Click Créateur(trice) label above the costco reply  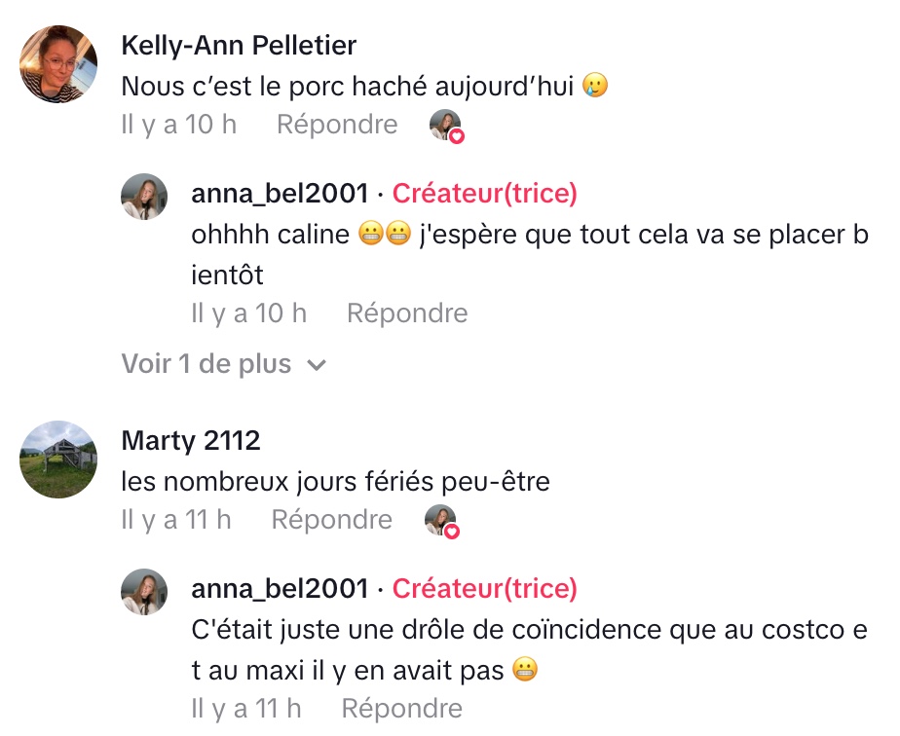click(x=484, y=589)
